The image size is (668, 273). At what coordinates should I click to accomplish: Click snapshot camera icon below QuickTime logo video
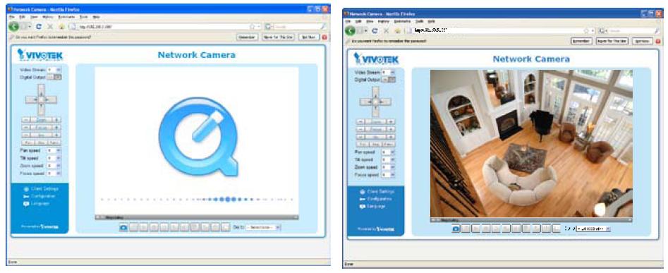(x=123, y=227)
